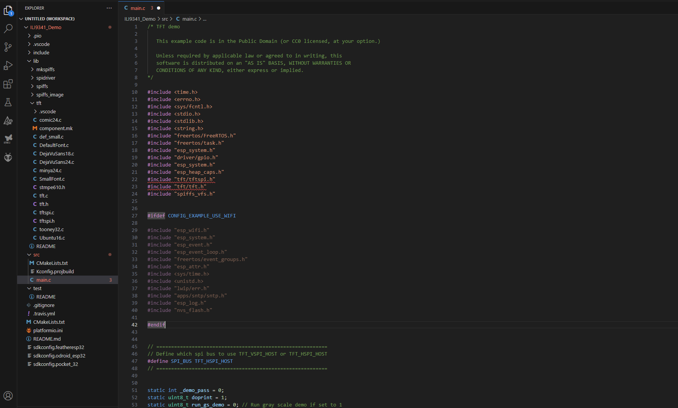Click the info icon next to lib README
The height and width of the screenshot is (408, 678).
(x=32, y=246)
